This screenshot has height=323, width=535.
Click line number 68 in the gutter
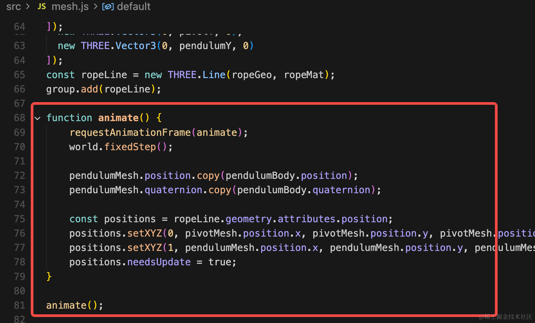(x=20, y=118)
